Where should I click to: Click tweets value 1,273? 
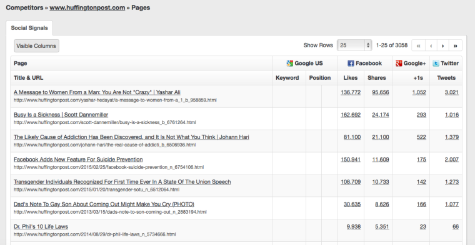click(x=452, y=181)
